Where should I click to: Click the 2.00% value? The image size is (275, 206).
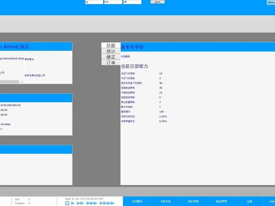pos(163,116)
